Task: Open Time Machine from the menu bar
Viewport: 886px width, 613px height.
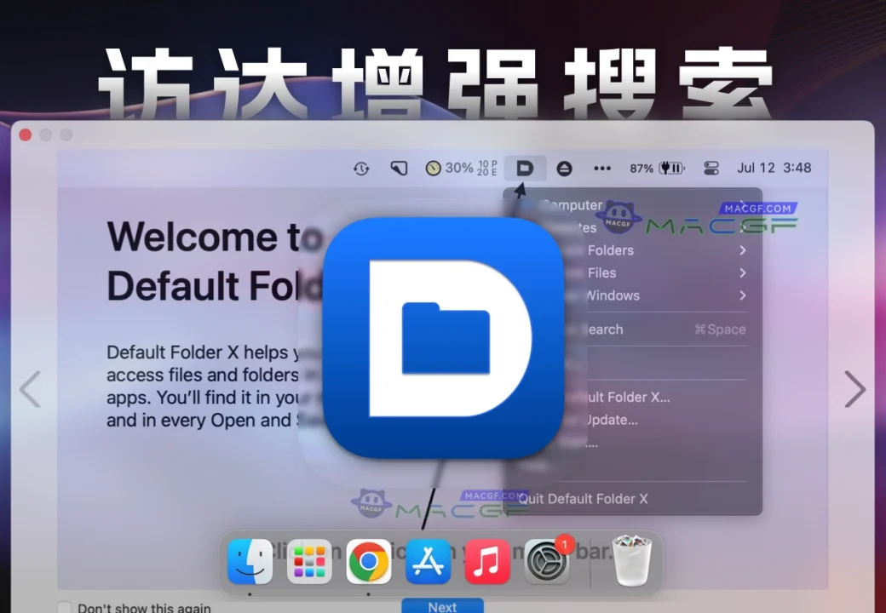Action: point(361,169)
